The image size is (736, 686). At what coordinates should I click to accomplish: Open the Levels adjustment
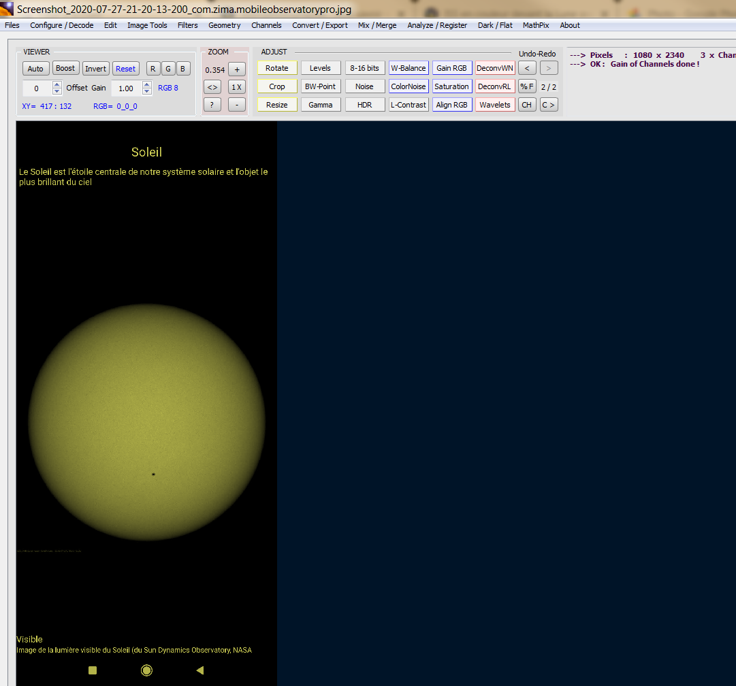click(321, 68)
